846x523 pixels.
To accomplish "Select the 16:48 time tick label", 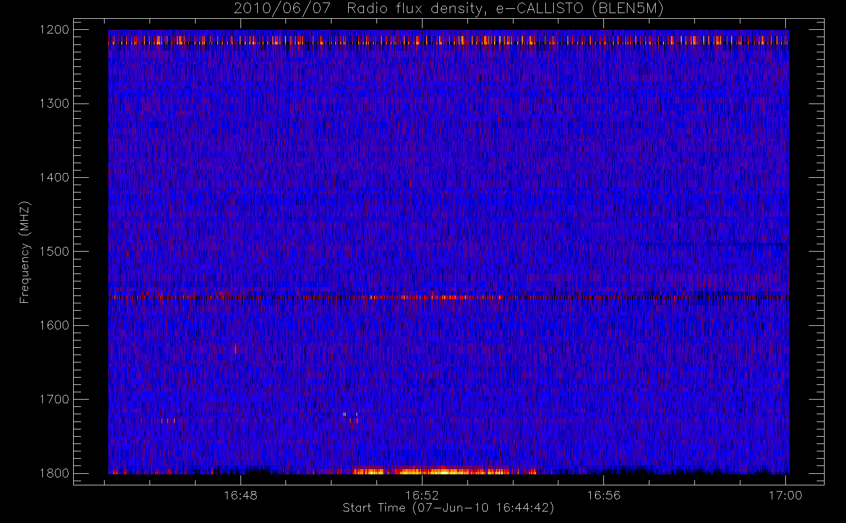I will (241, 495).
